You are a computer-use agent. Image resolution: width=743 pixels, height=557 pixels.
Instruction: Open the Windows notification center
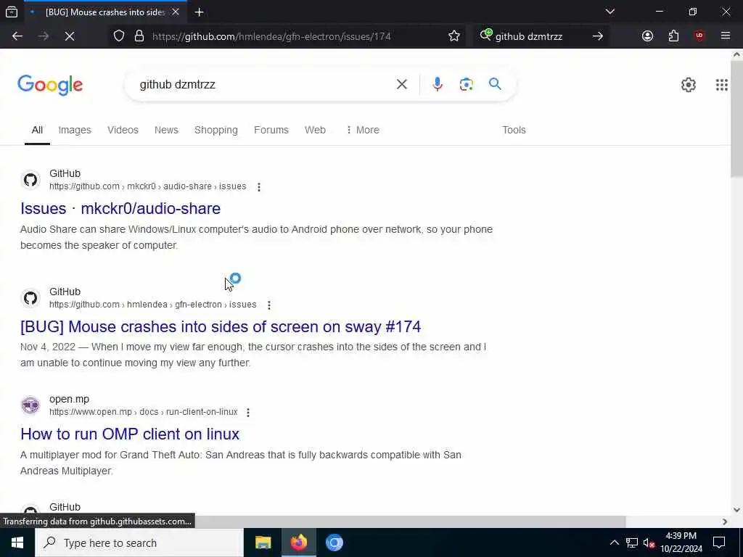pyautogui.click(x=719, y=542)
